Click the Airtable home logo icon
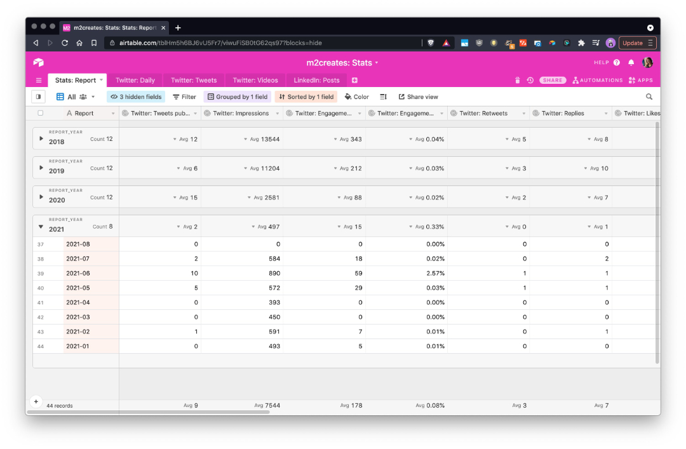Viewport: 686px width, 449px height. (x=39, y=63)
